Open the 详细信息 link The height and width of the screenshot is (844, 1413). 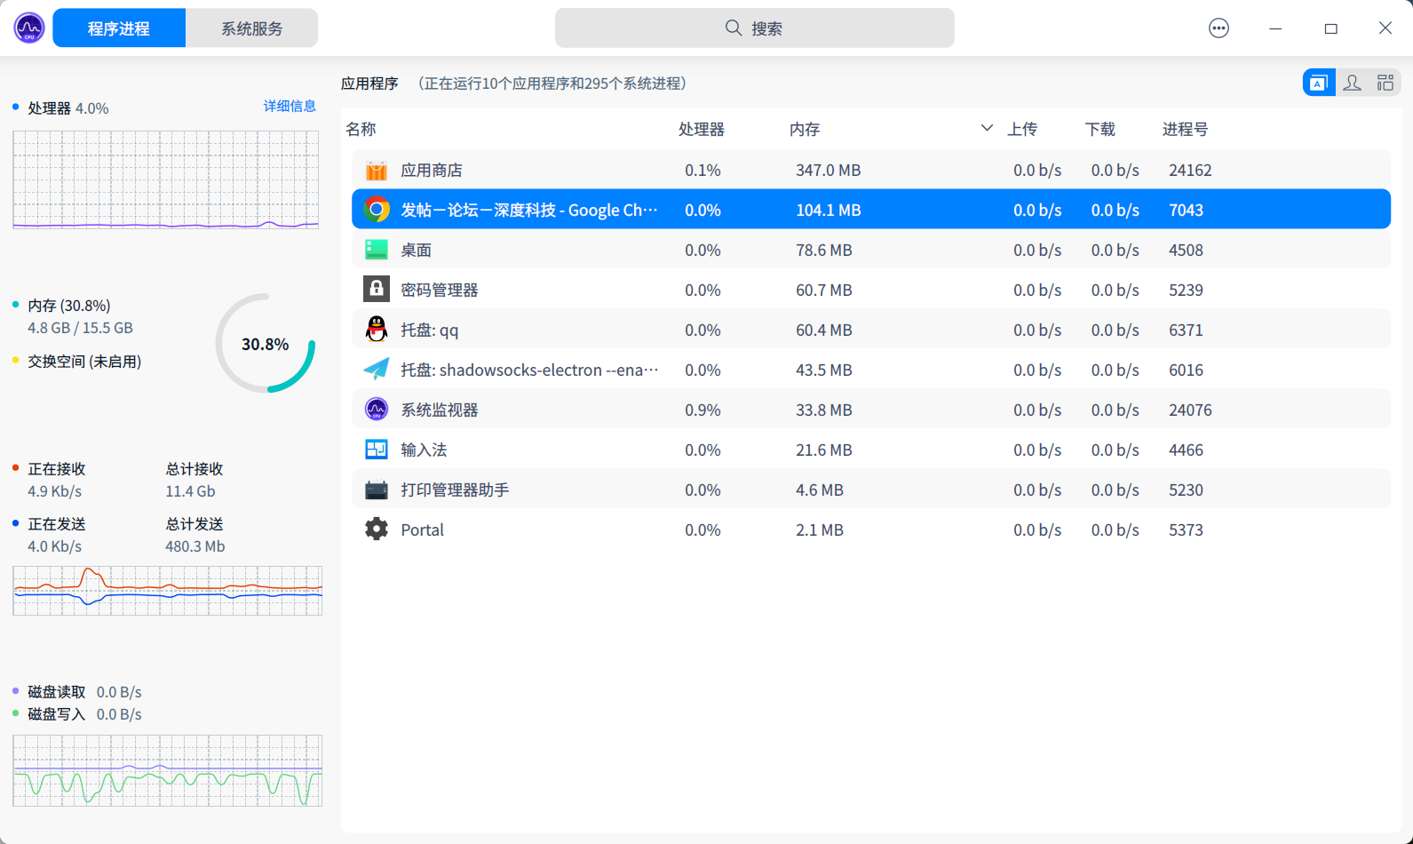pos(290,107)
